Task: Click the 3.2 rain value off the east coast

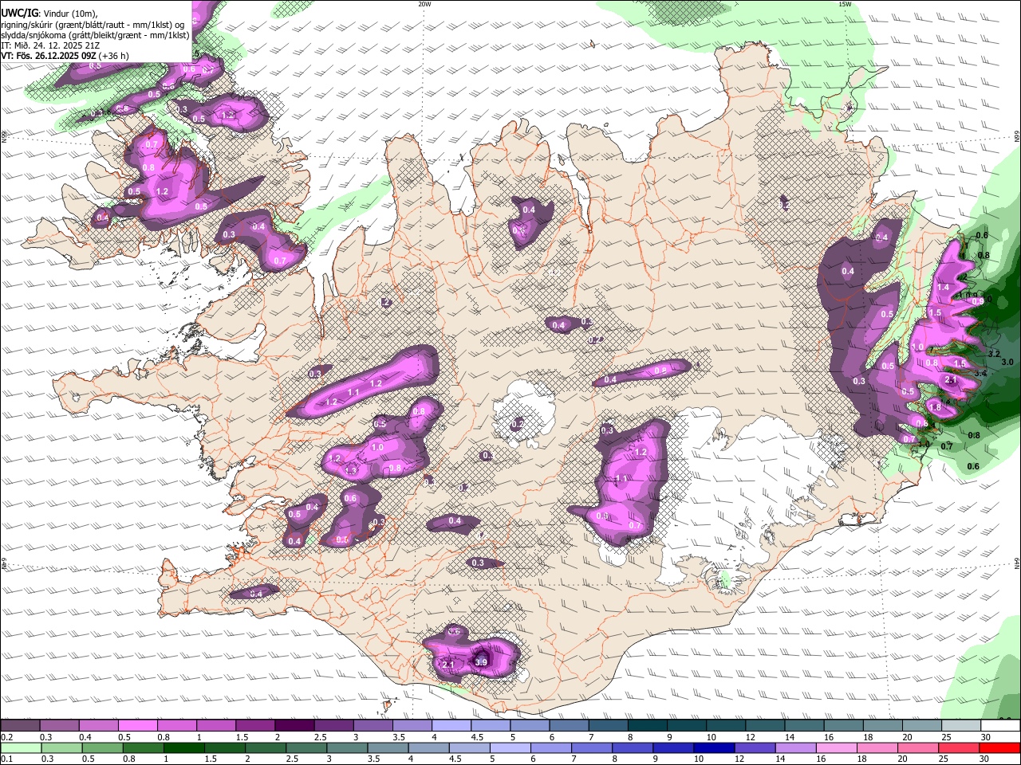Action: [994, 353]
